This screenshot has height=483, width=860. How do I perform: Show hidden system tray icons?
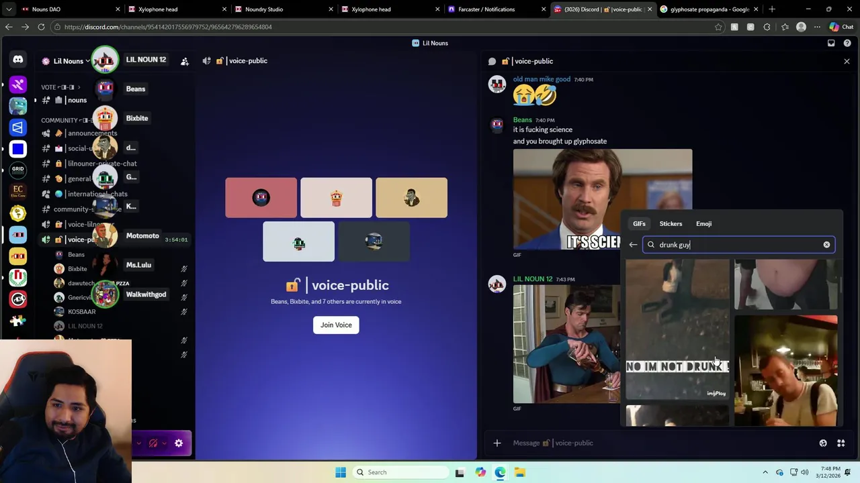click(765, 472)
